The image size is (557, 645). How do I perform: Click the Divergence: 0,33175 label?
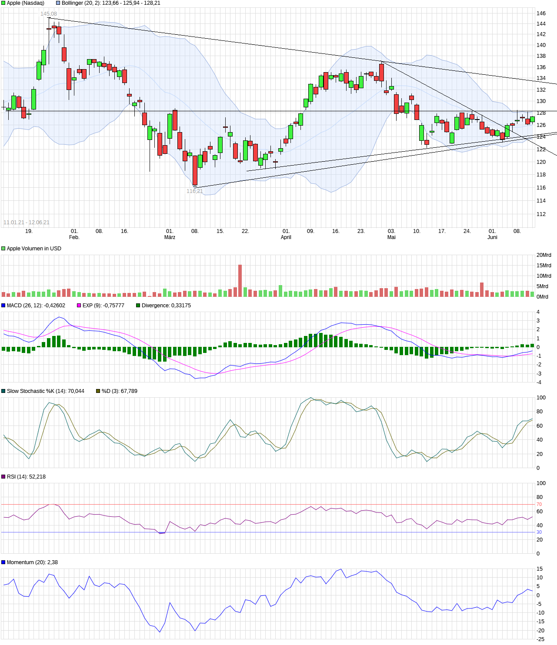166,306
